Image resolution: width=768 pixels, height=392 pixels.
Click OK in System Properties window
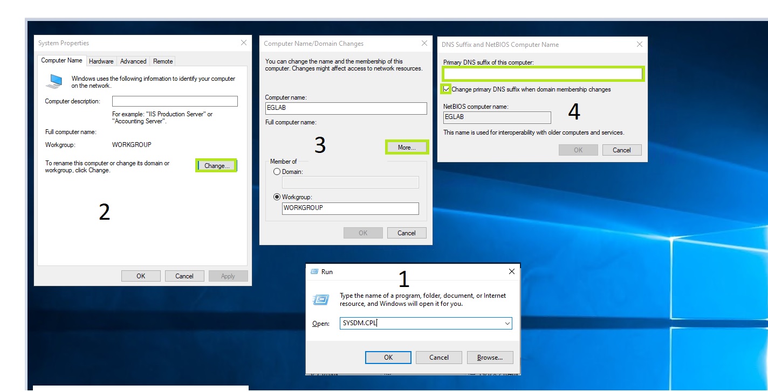(x=141, y=276)
